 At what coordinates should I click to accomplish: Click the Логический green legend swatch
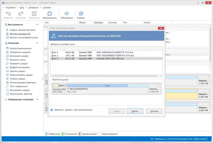63,134
